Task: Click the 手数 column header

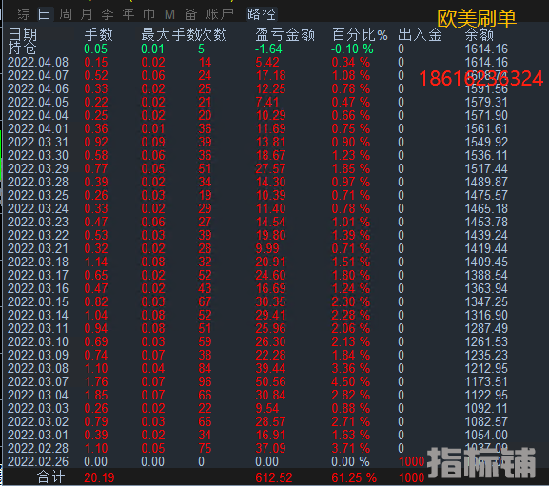Action: coord(98,34)
